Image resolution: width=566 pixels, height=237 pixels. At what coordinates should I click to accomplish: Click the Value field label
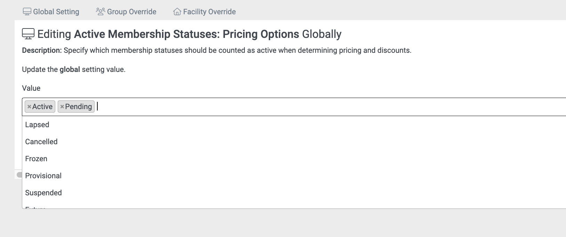pyautogui.click(x=31, y=88)
